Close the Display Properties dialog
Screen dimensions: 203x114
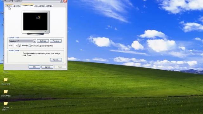[65, 1]
